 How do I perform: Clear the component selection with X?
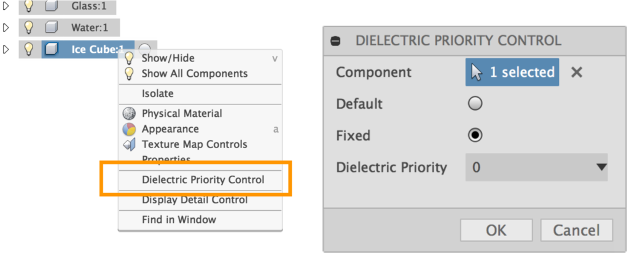pyautogui.click(x=576, y=73)
